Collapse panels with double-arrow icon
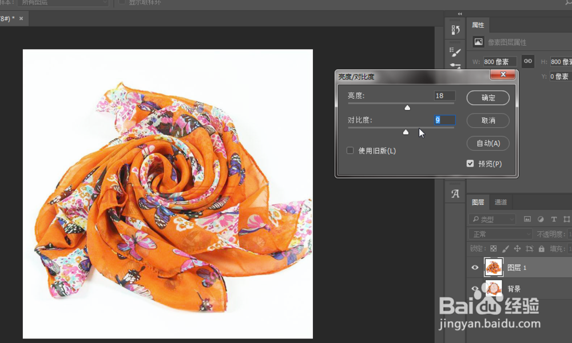This screenshot has height=343, width=572. click(460, 14)
